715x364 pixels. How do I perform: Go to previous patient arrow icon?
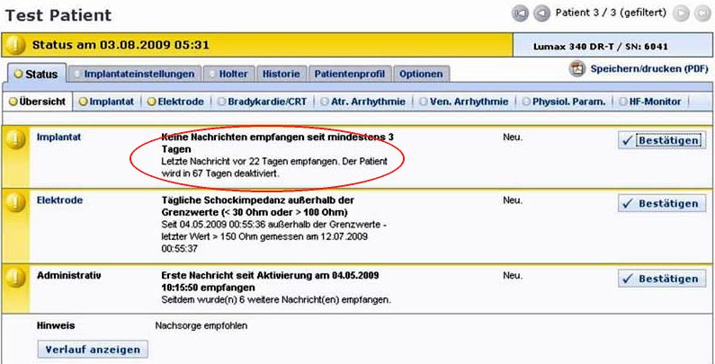541,13
